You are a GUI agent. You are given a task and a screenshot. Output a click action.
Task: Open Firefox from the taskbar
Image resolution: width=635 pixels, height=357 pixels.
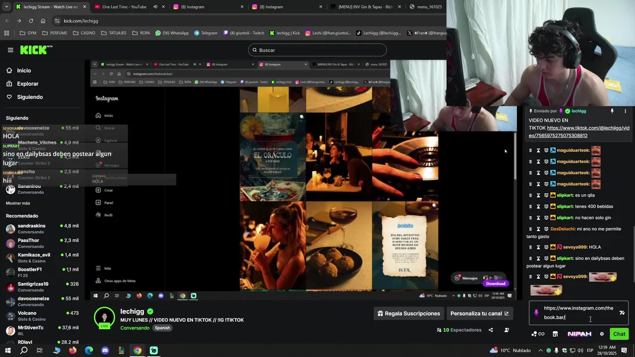tap(73, 351)
